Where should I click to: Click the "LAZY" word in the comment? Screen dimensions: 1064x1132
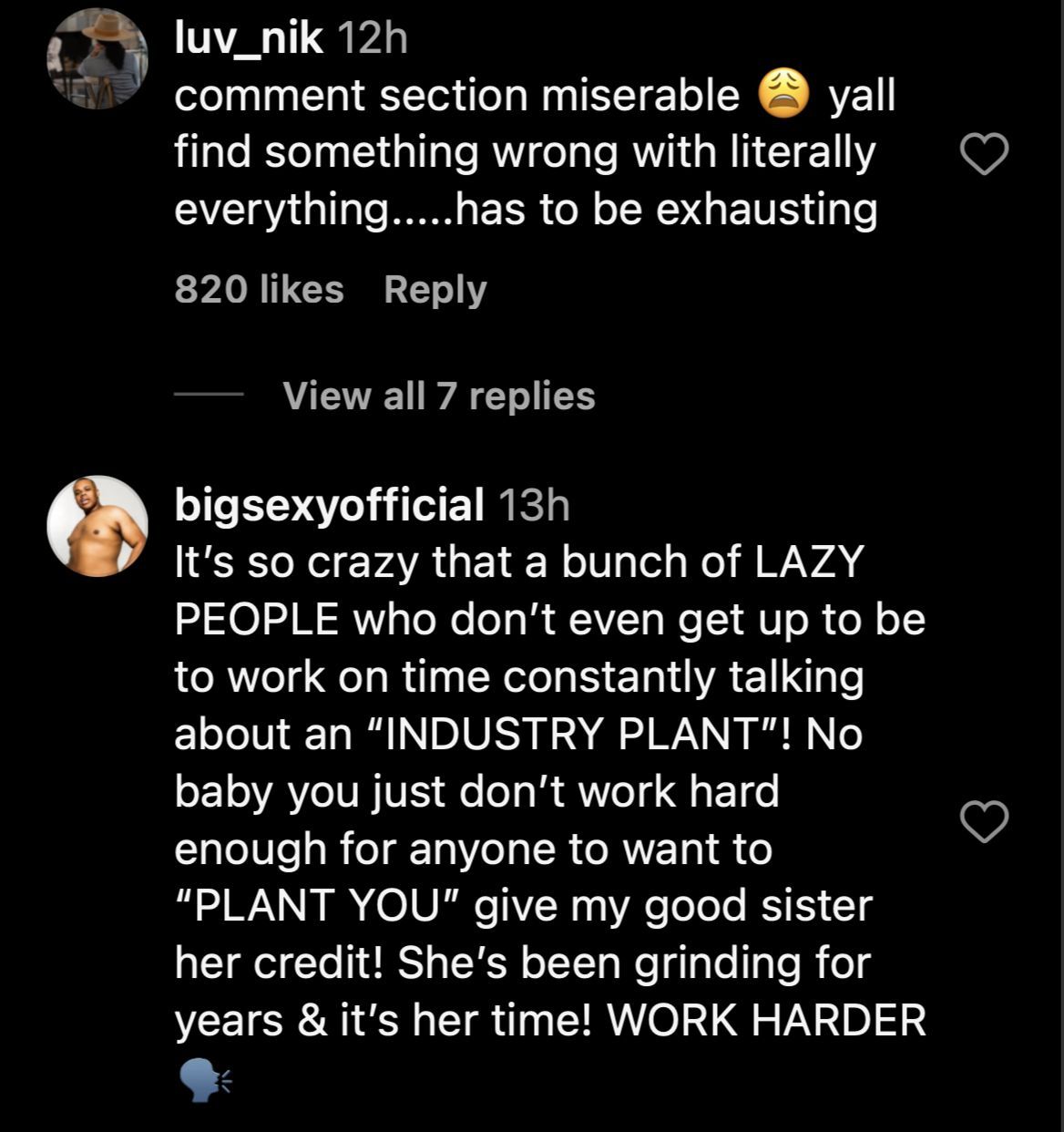pos(809,562)
